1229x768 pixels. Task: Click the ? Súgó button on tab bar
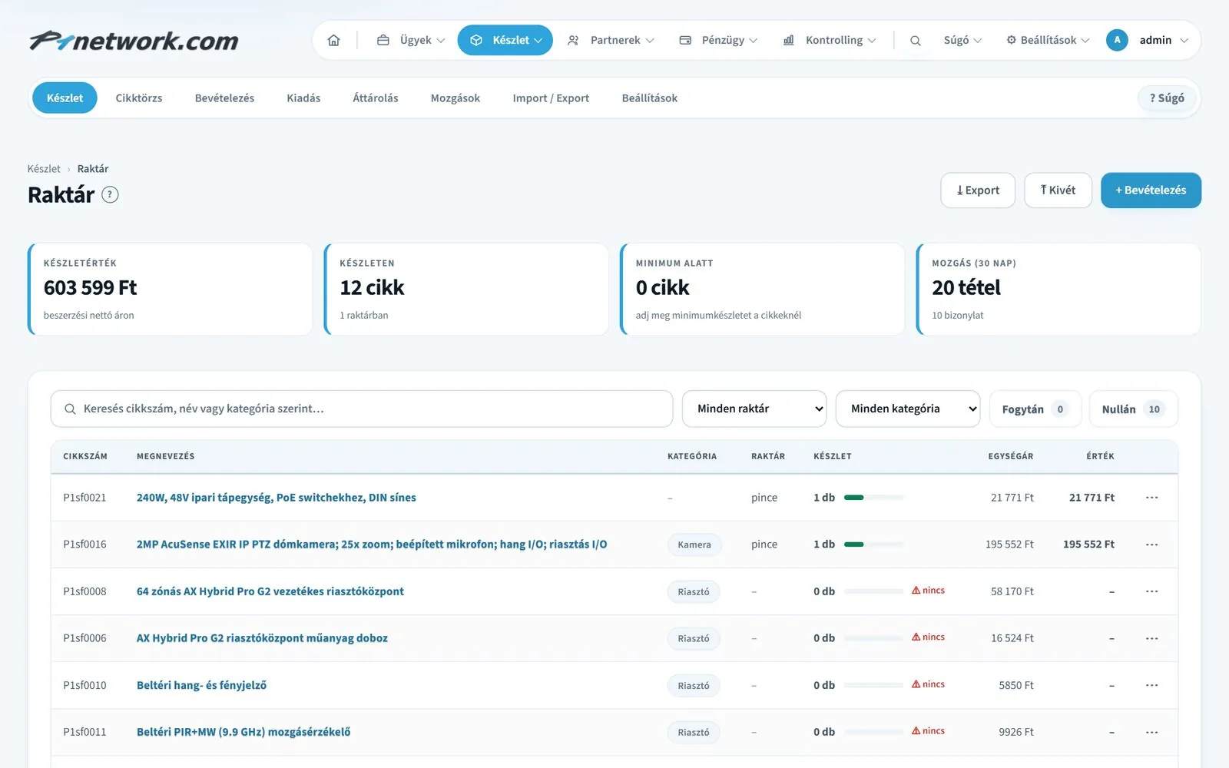click(x=1167, y=98)
